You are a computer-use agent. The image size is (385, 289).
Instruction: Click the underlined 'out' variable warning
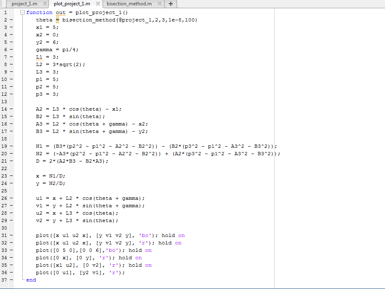coord(60,12)
